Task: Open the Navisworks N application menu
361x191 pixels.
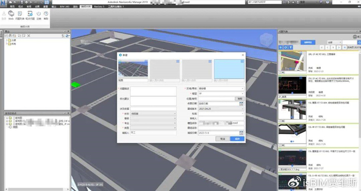Action: (3, 3)
